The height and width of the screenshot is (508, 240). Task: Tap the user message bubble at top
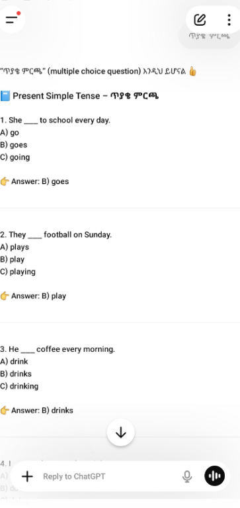click(209, 36)
